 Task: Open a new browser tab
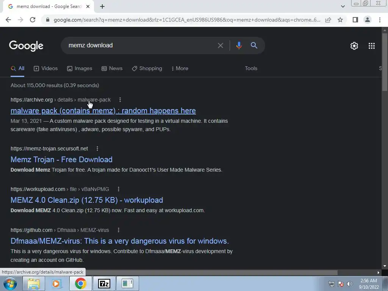[x=102, y=6]
